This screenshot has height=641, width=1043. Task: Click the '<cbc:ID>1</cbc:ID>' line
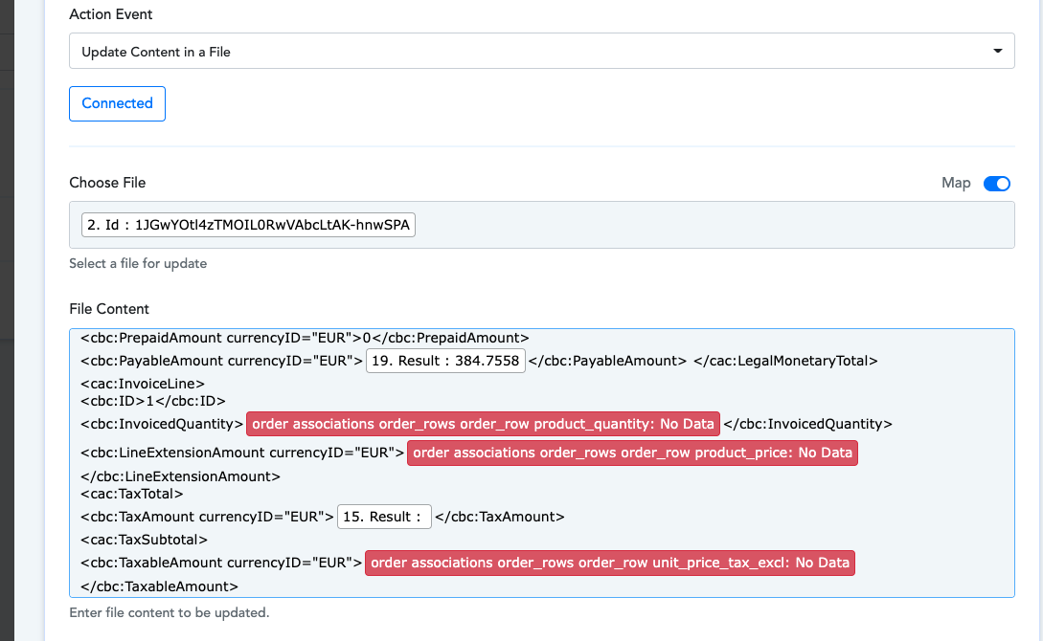click(153, 401)
